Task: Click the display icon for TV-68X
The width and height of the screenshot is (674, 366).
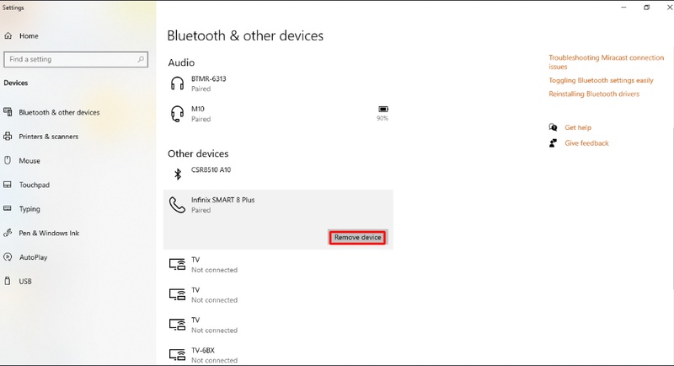Action: [177, 355]
